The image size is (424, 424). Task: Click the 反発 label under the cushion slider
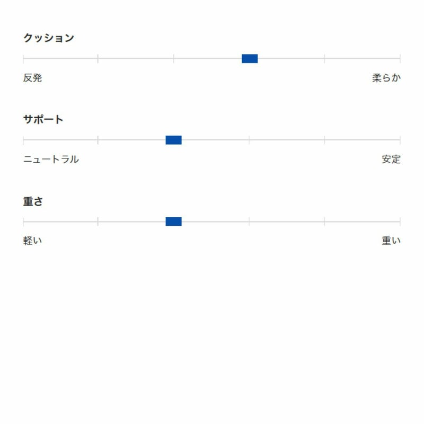(32, 78)
